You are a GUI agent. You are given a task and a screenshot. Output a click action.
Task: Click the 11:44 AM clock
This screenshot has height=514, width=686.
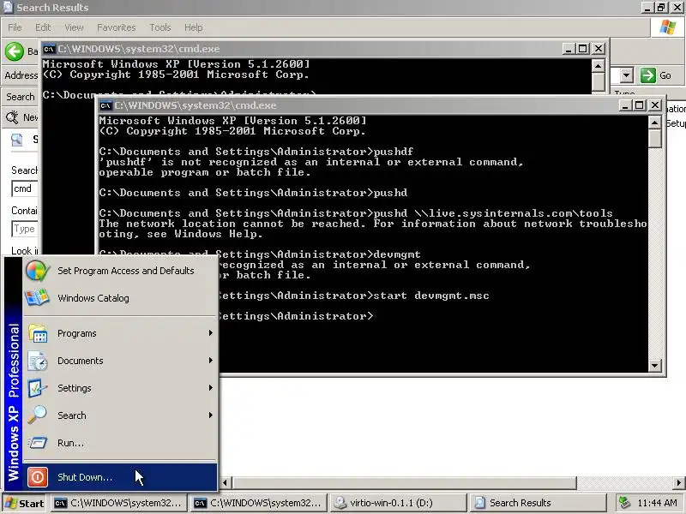pyautogui.click(x=657, y=503)
